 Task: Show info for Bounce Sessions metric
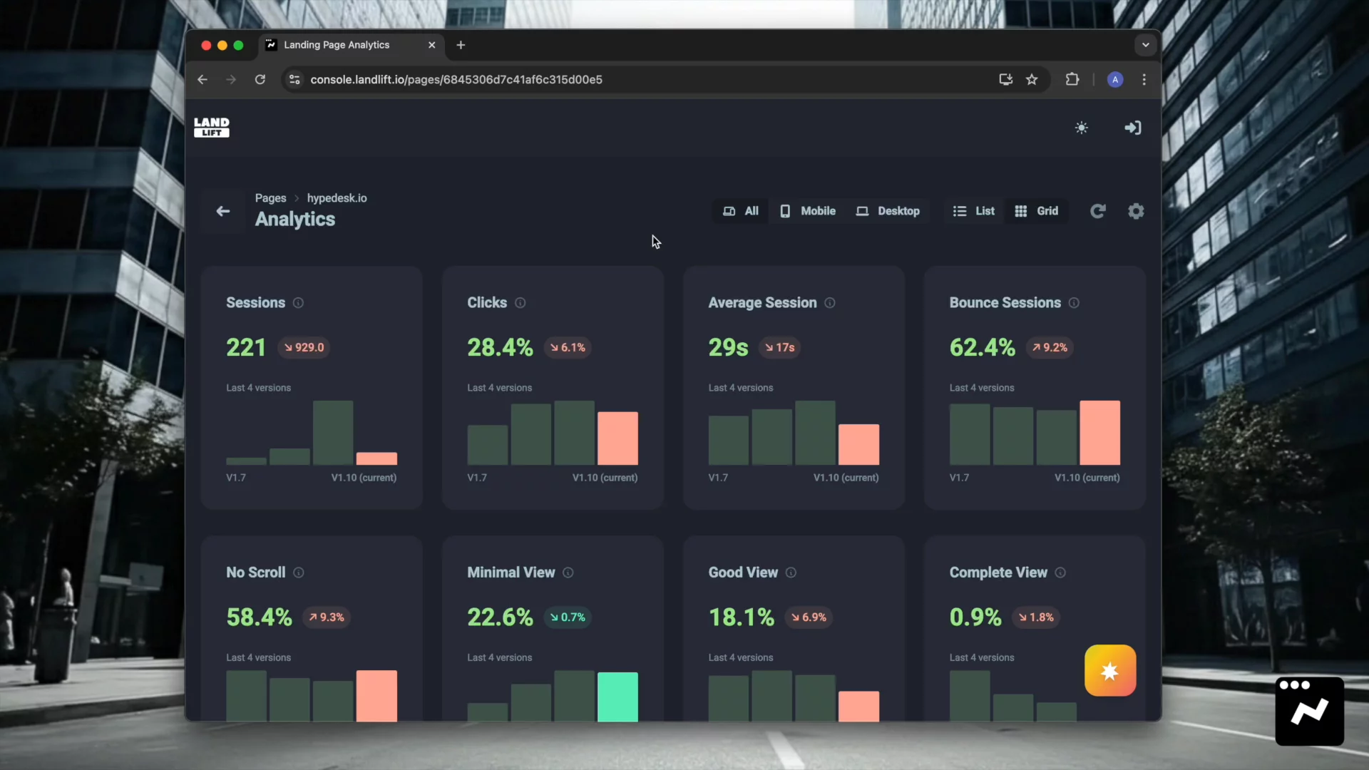(x=1074, y=303)
